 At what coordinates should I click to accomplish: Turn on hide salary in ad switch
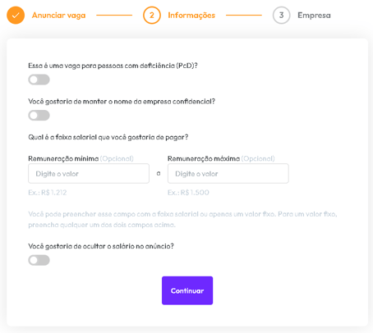[x=39, y=260]
